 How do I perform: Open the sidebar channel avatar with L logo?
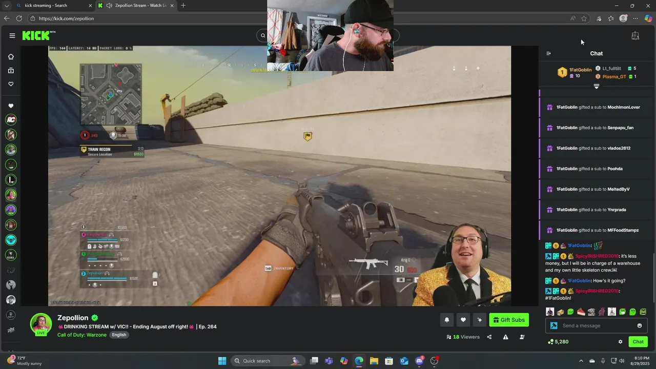pos(11,179)
